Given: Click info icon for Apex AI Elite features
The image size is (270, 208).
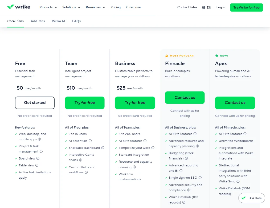Looking at the screenshot, I should [x=245, y=134].
